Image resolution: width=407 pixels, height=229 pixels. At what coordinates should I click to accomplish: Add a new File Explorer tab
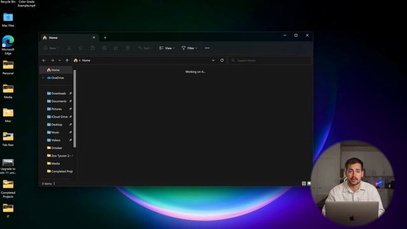tap(105, 38)
